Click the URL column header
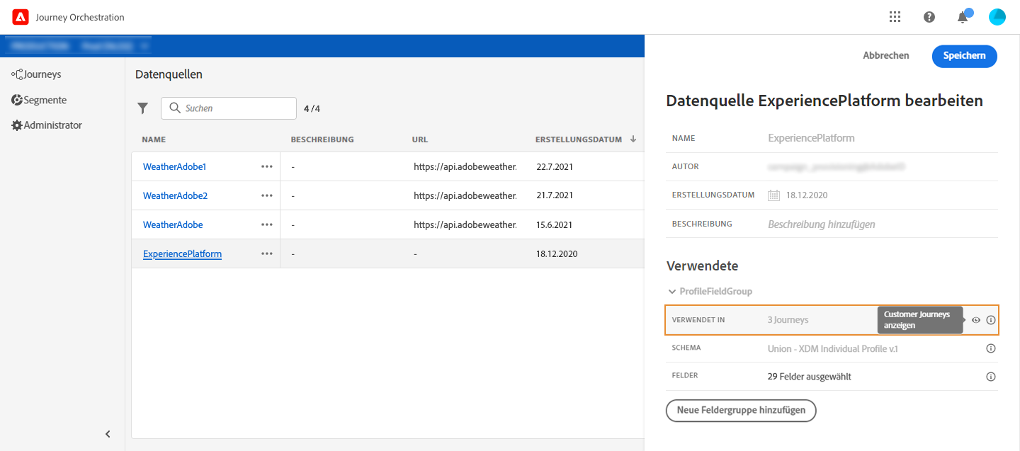This screenshot has width=1020, height=451. (420, 139)
